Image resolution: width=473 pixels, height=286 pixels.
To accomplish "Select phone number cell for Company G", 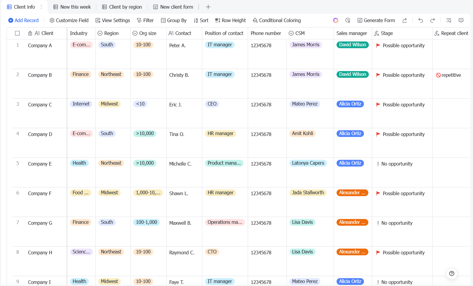I will click(267, 232).
